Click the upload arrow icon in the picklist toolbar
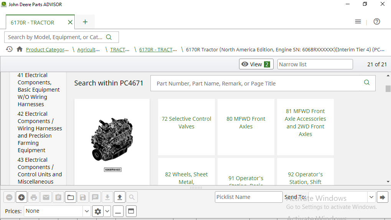 (120, 197)
